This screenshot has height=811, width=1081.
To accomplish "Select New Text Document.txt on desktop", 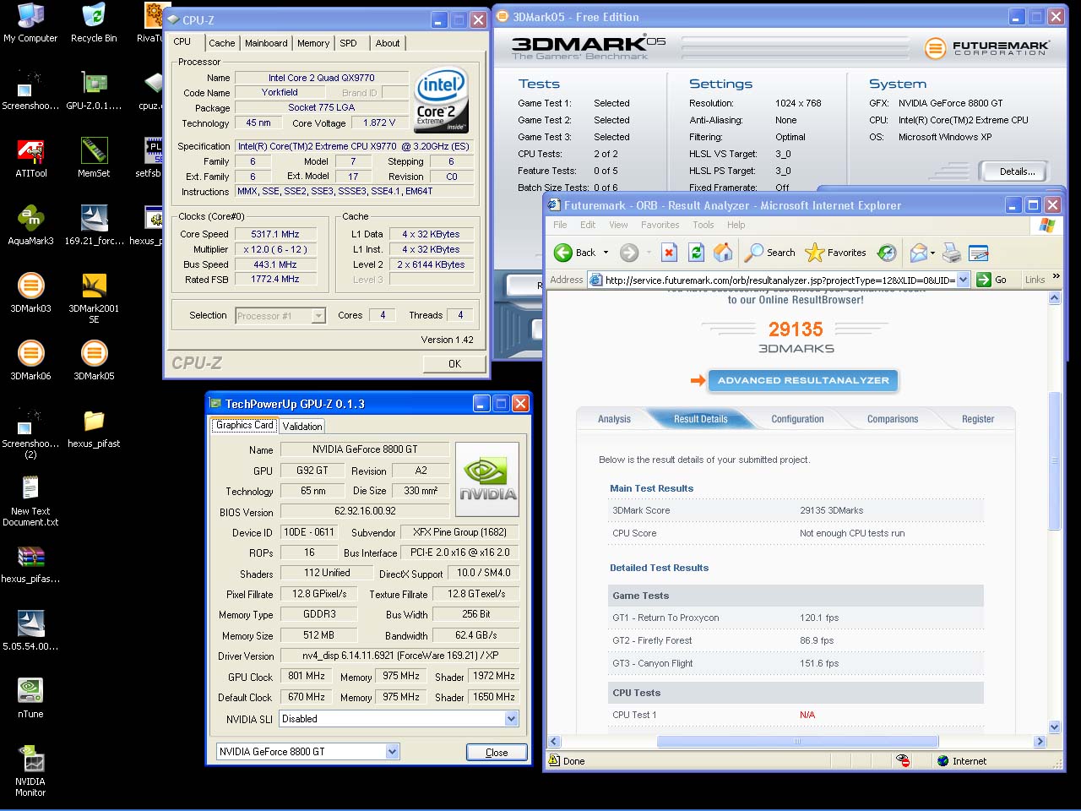I will pos(30,501).
